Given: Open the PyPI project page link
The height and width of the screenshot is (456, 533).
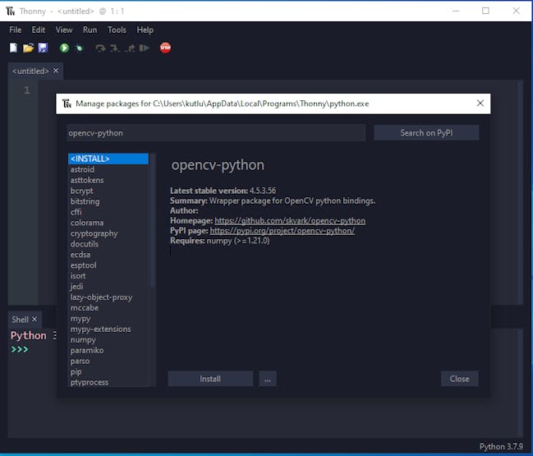Looking at the screenshot, I should 282,231.
